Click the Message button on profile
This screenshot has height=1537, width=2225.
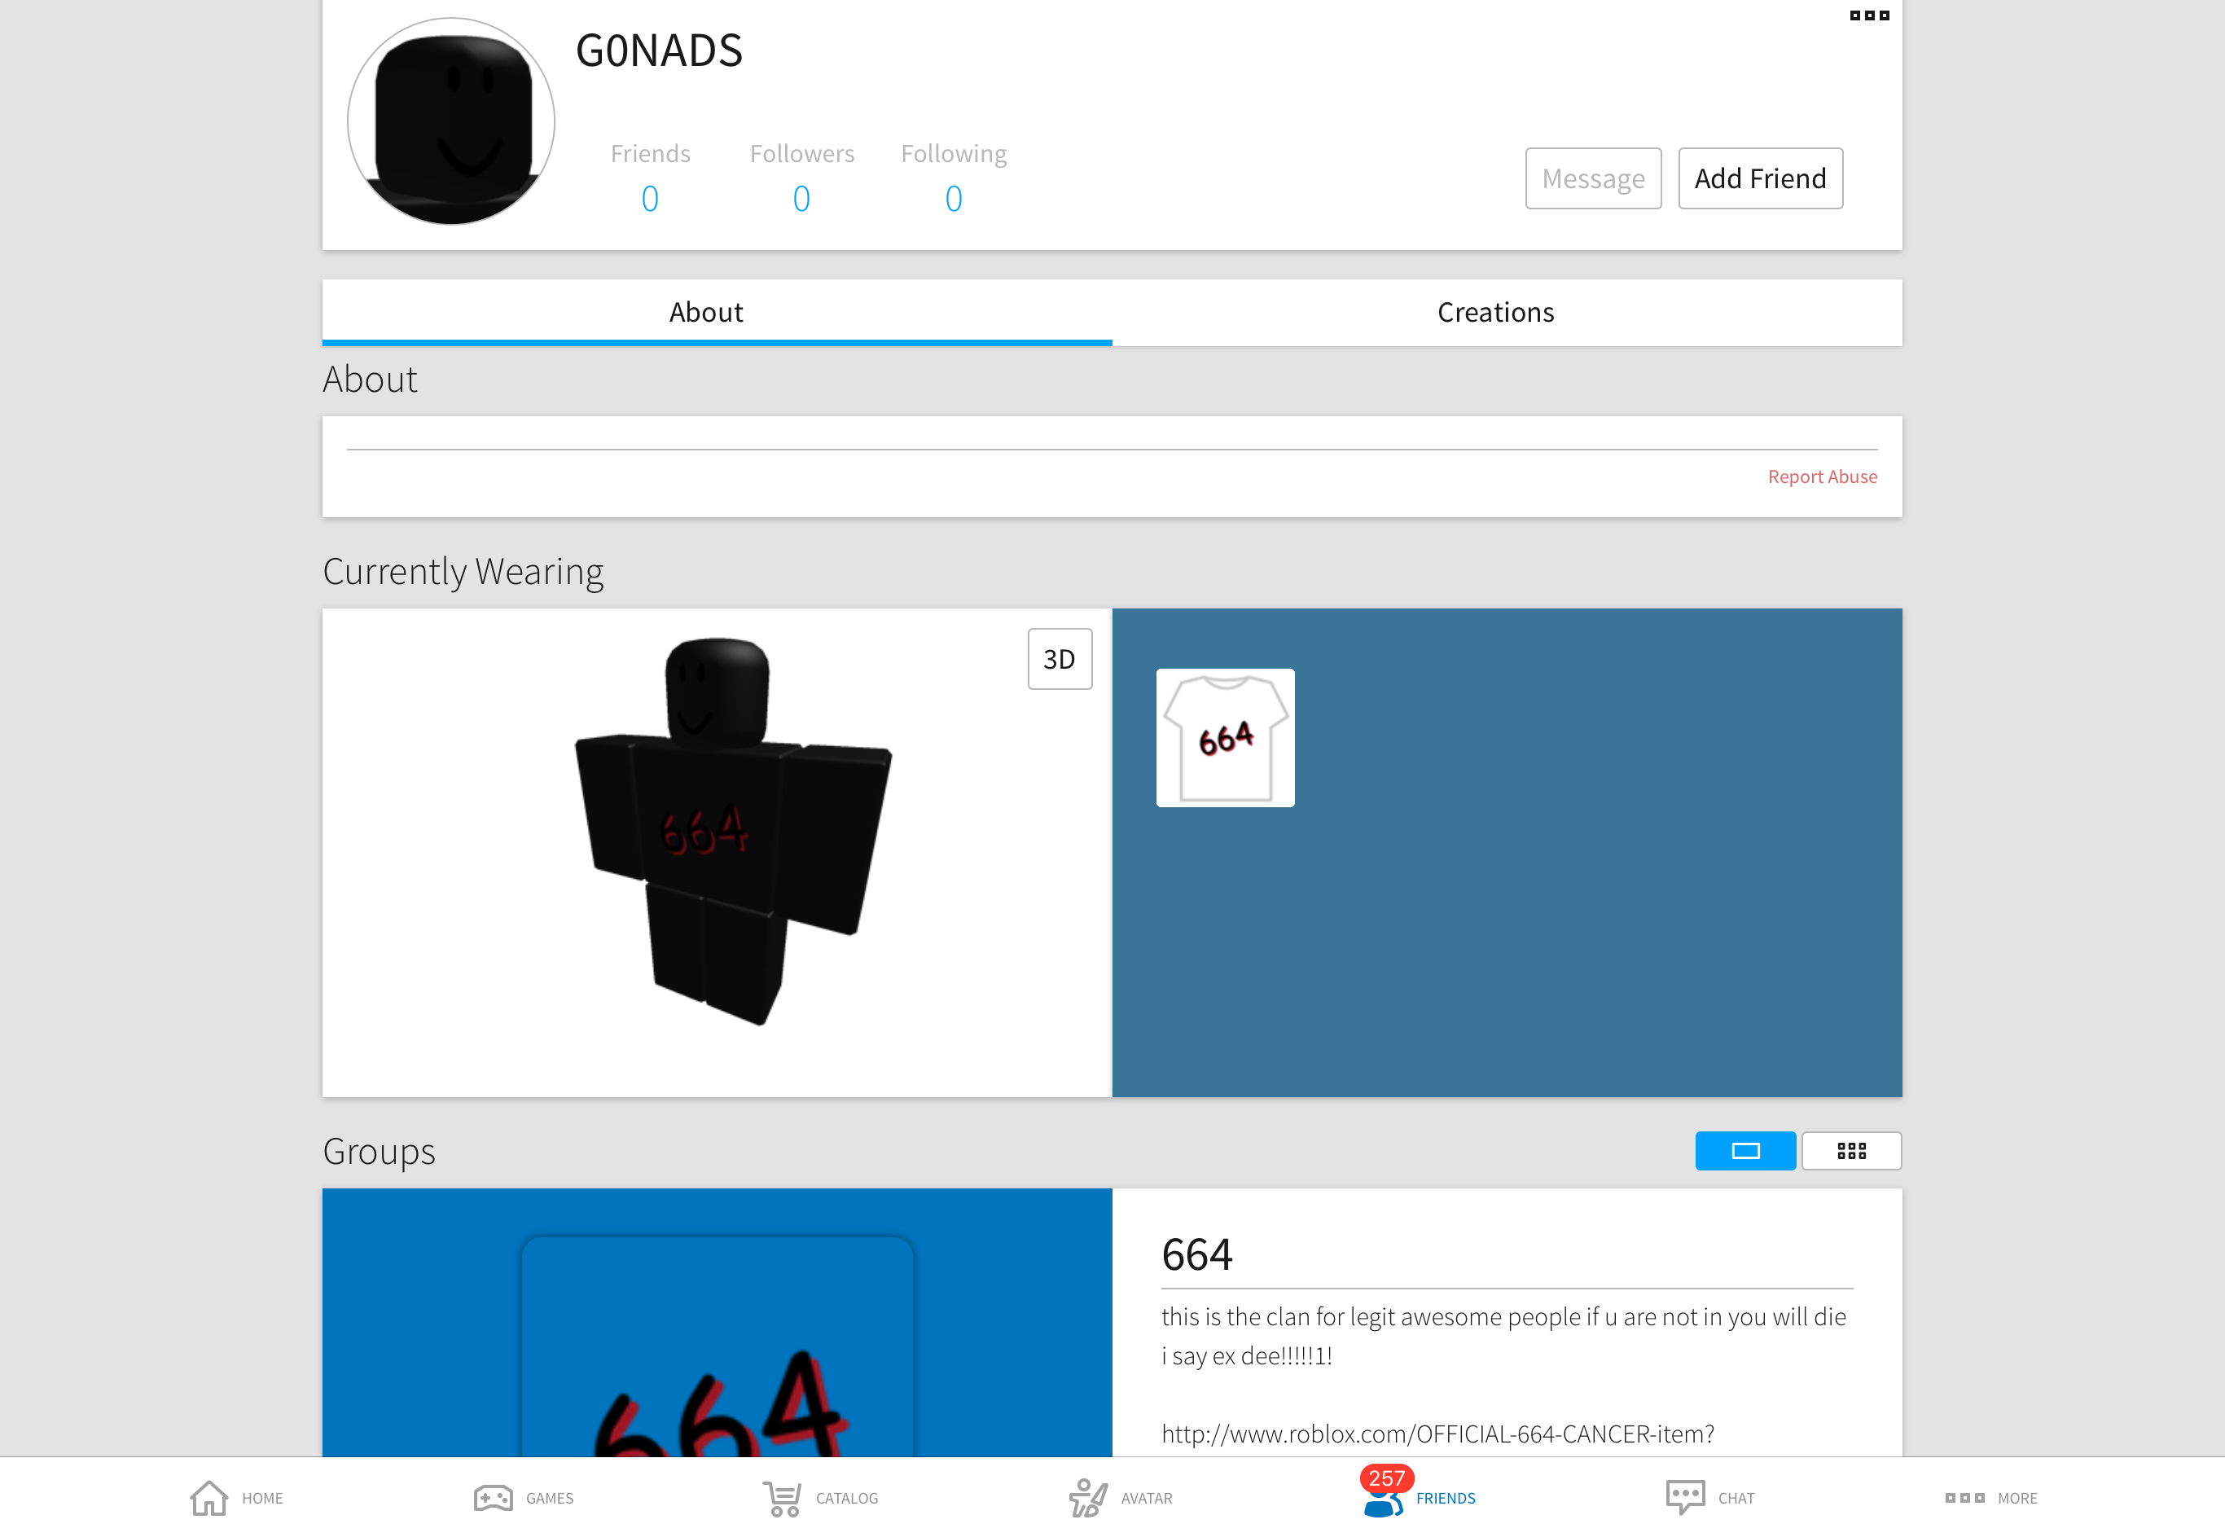click(1591, 178)
